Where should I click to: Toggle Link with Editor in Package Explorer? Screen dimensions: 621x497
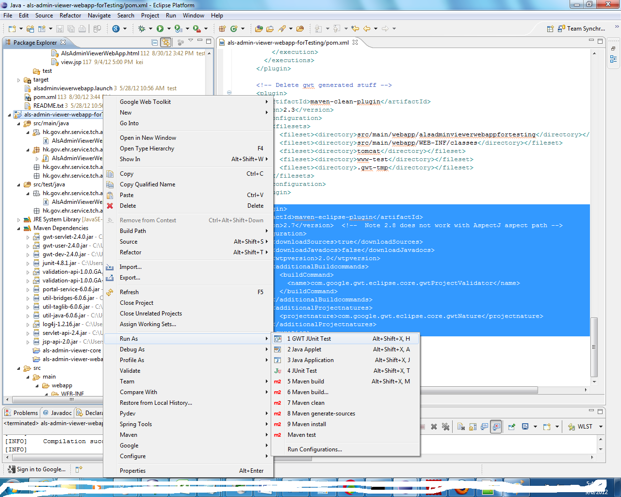[166, 42]
